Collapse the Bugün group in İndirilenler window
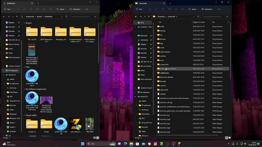262x147 pixels. tap(25, 23)
